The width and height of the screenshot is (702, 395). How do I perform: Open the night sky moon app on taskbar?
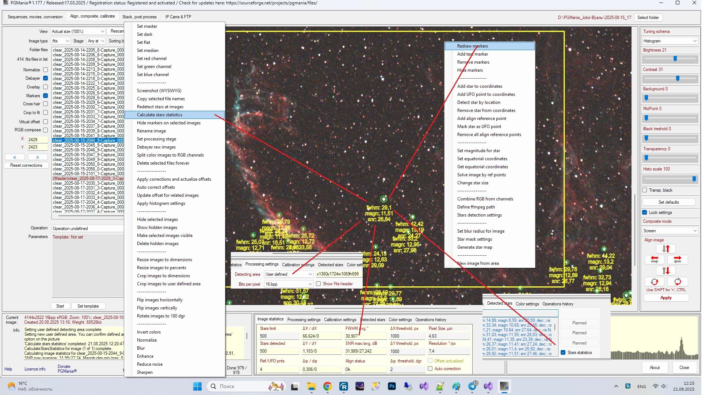point(360,386)
